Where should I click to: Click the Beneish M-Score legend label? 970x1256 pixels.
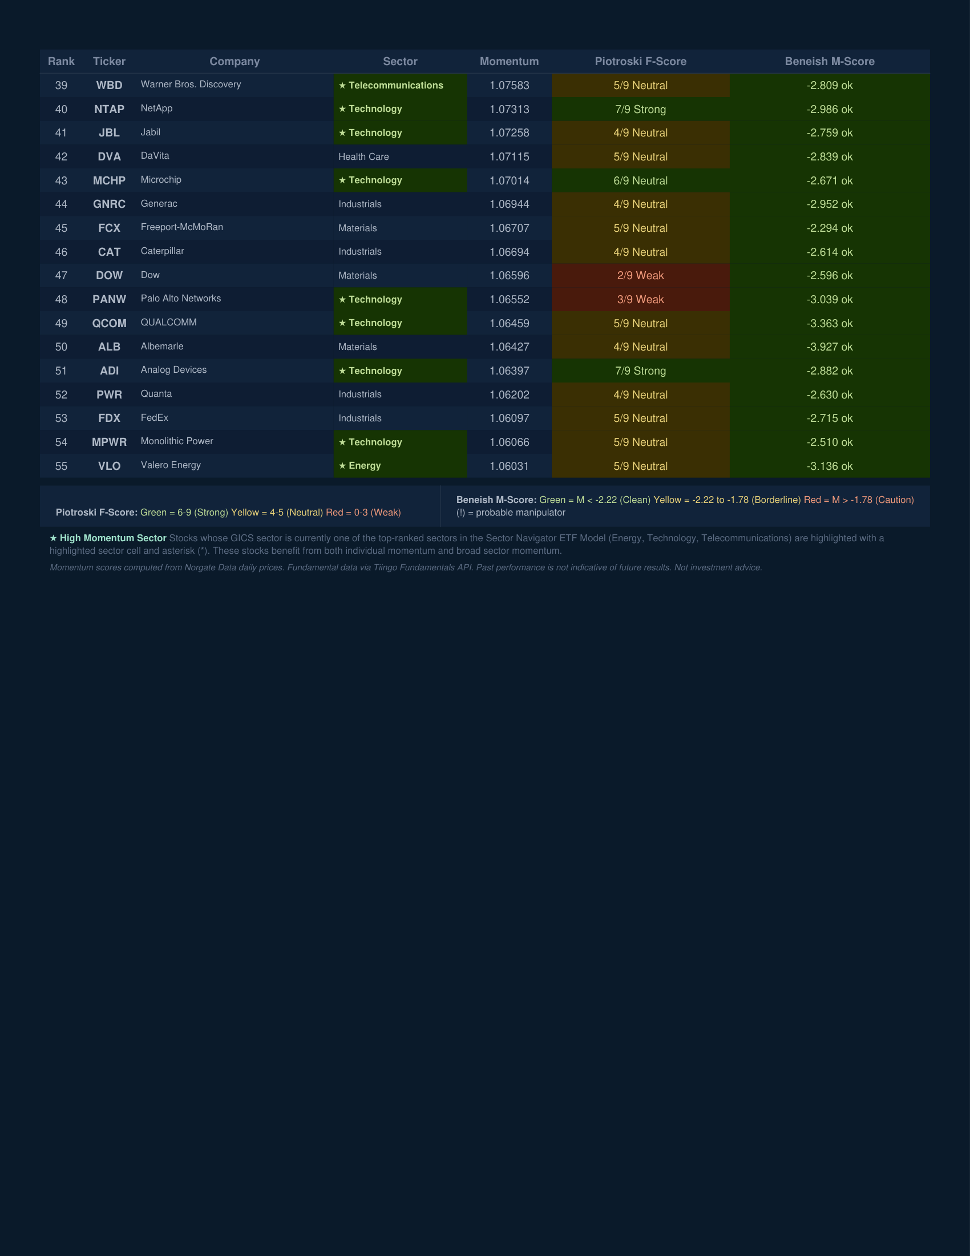point(496,500)
